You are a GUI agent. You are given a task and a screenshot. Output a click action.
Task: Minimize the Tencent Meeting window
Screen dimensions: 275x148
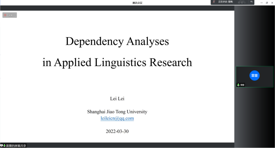tap(262, 3)
